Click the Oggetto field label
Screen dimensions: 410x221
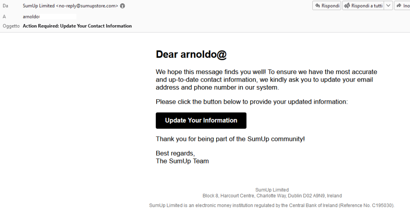point(11,26)
